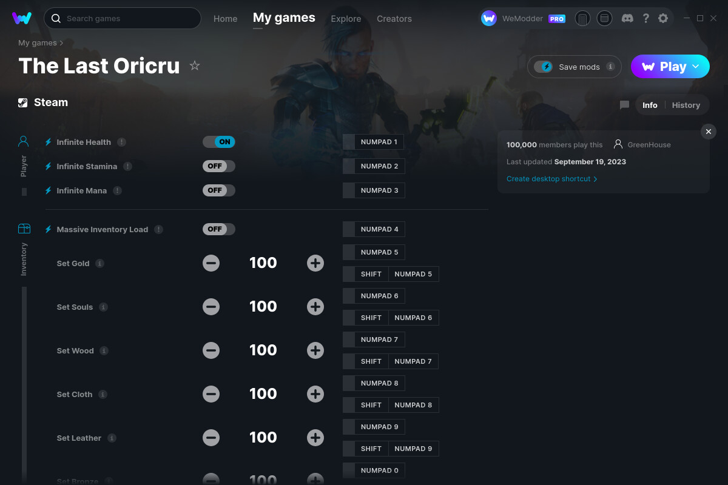Open settings gear icon
The image size is (728, 485).
tap(663, 18)
